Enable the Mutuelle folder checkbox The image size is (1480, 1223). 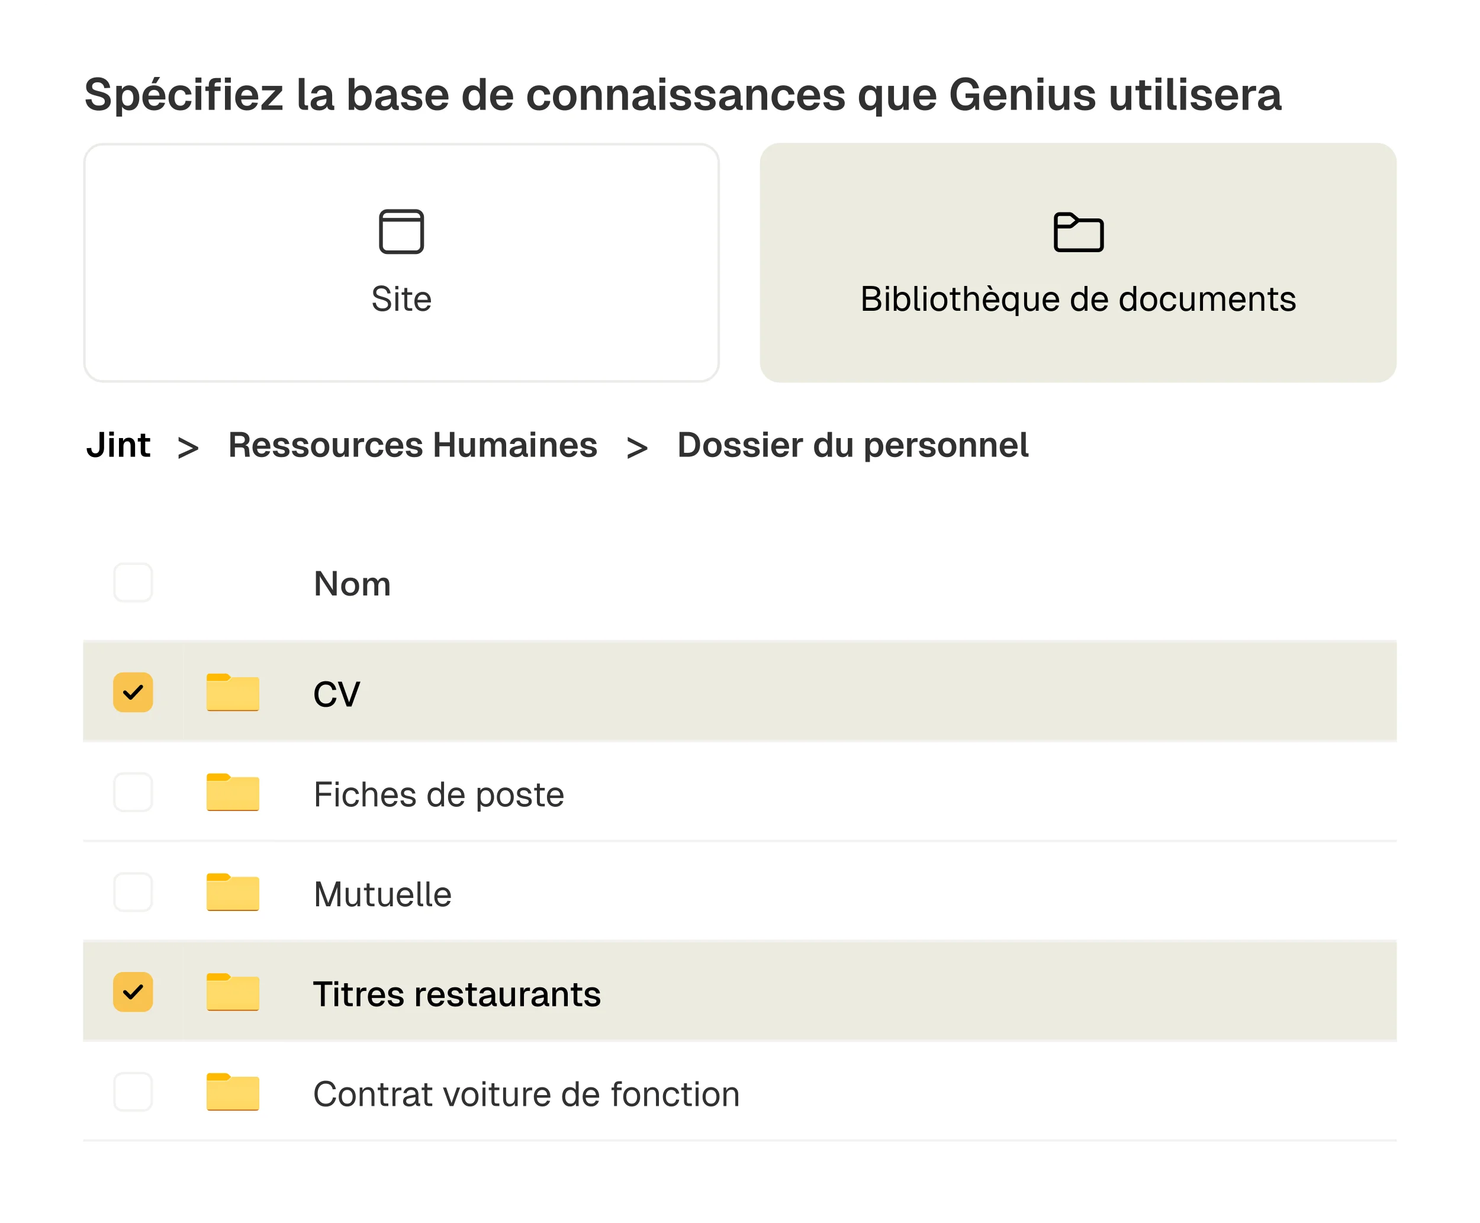click(133, 893)
